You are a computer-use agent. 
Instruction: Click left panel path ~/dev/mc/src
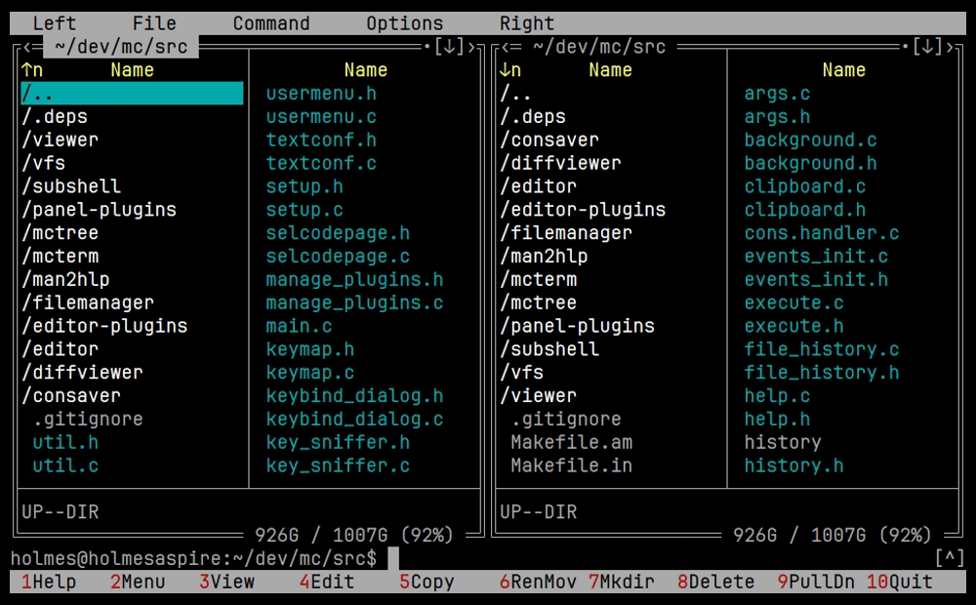121,47
